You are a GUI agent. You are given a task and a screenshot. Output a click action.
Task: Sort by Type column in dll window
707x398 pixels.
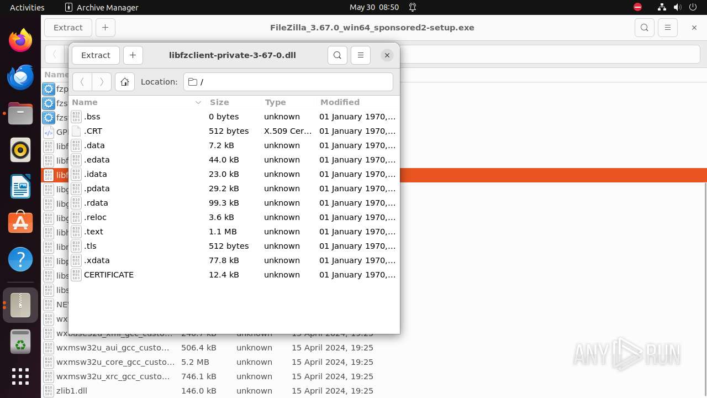[288, 102]
